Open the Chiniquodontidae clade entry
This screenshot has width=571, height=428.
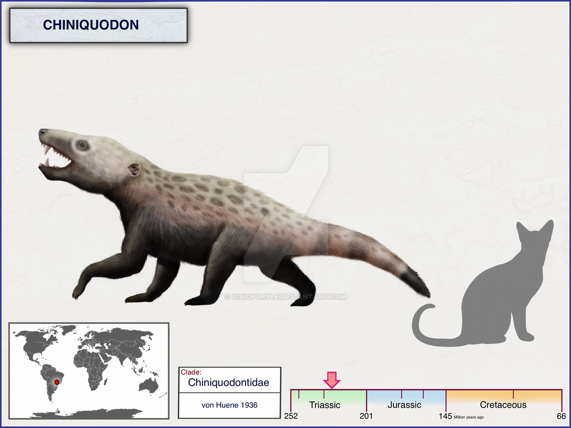229,382
